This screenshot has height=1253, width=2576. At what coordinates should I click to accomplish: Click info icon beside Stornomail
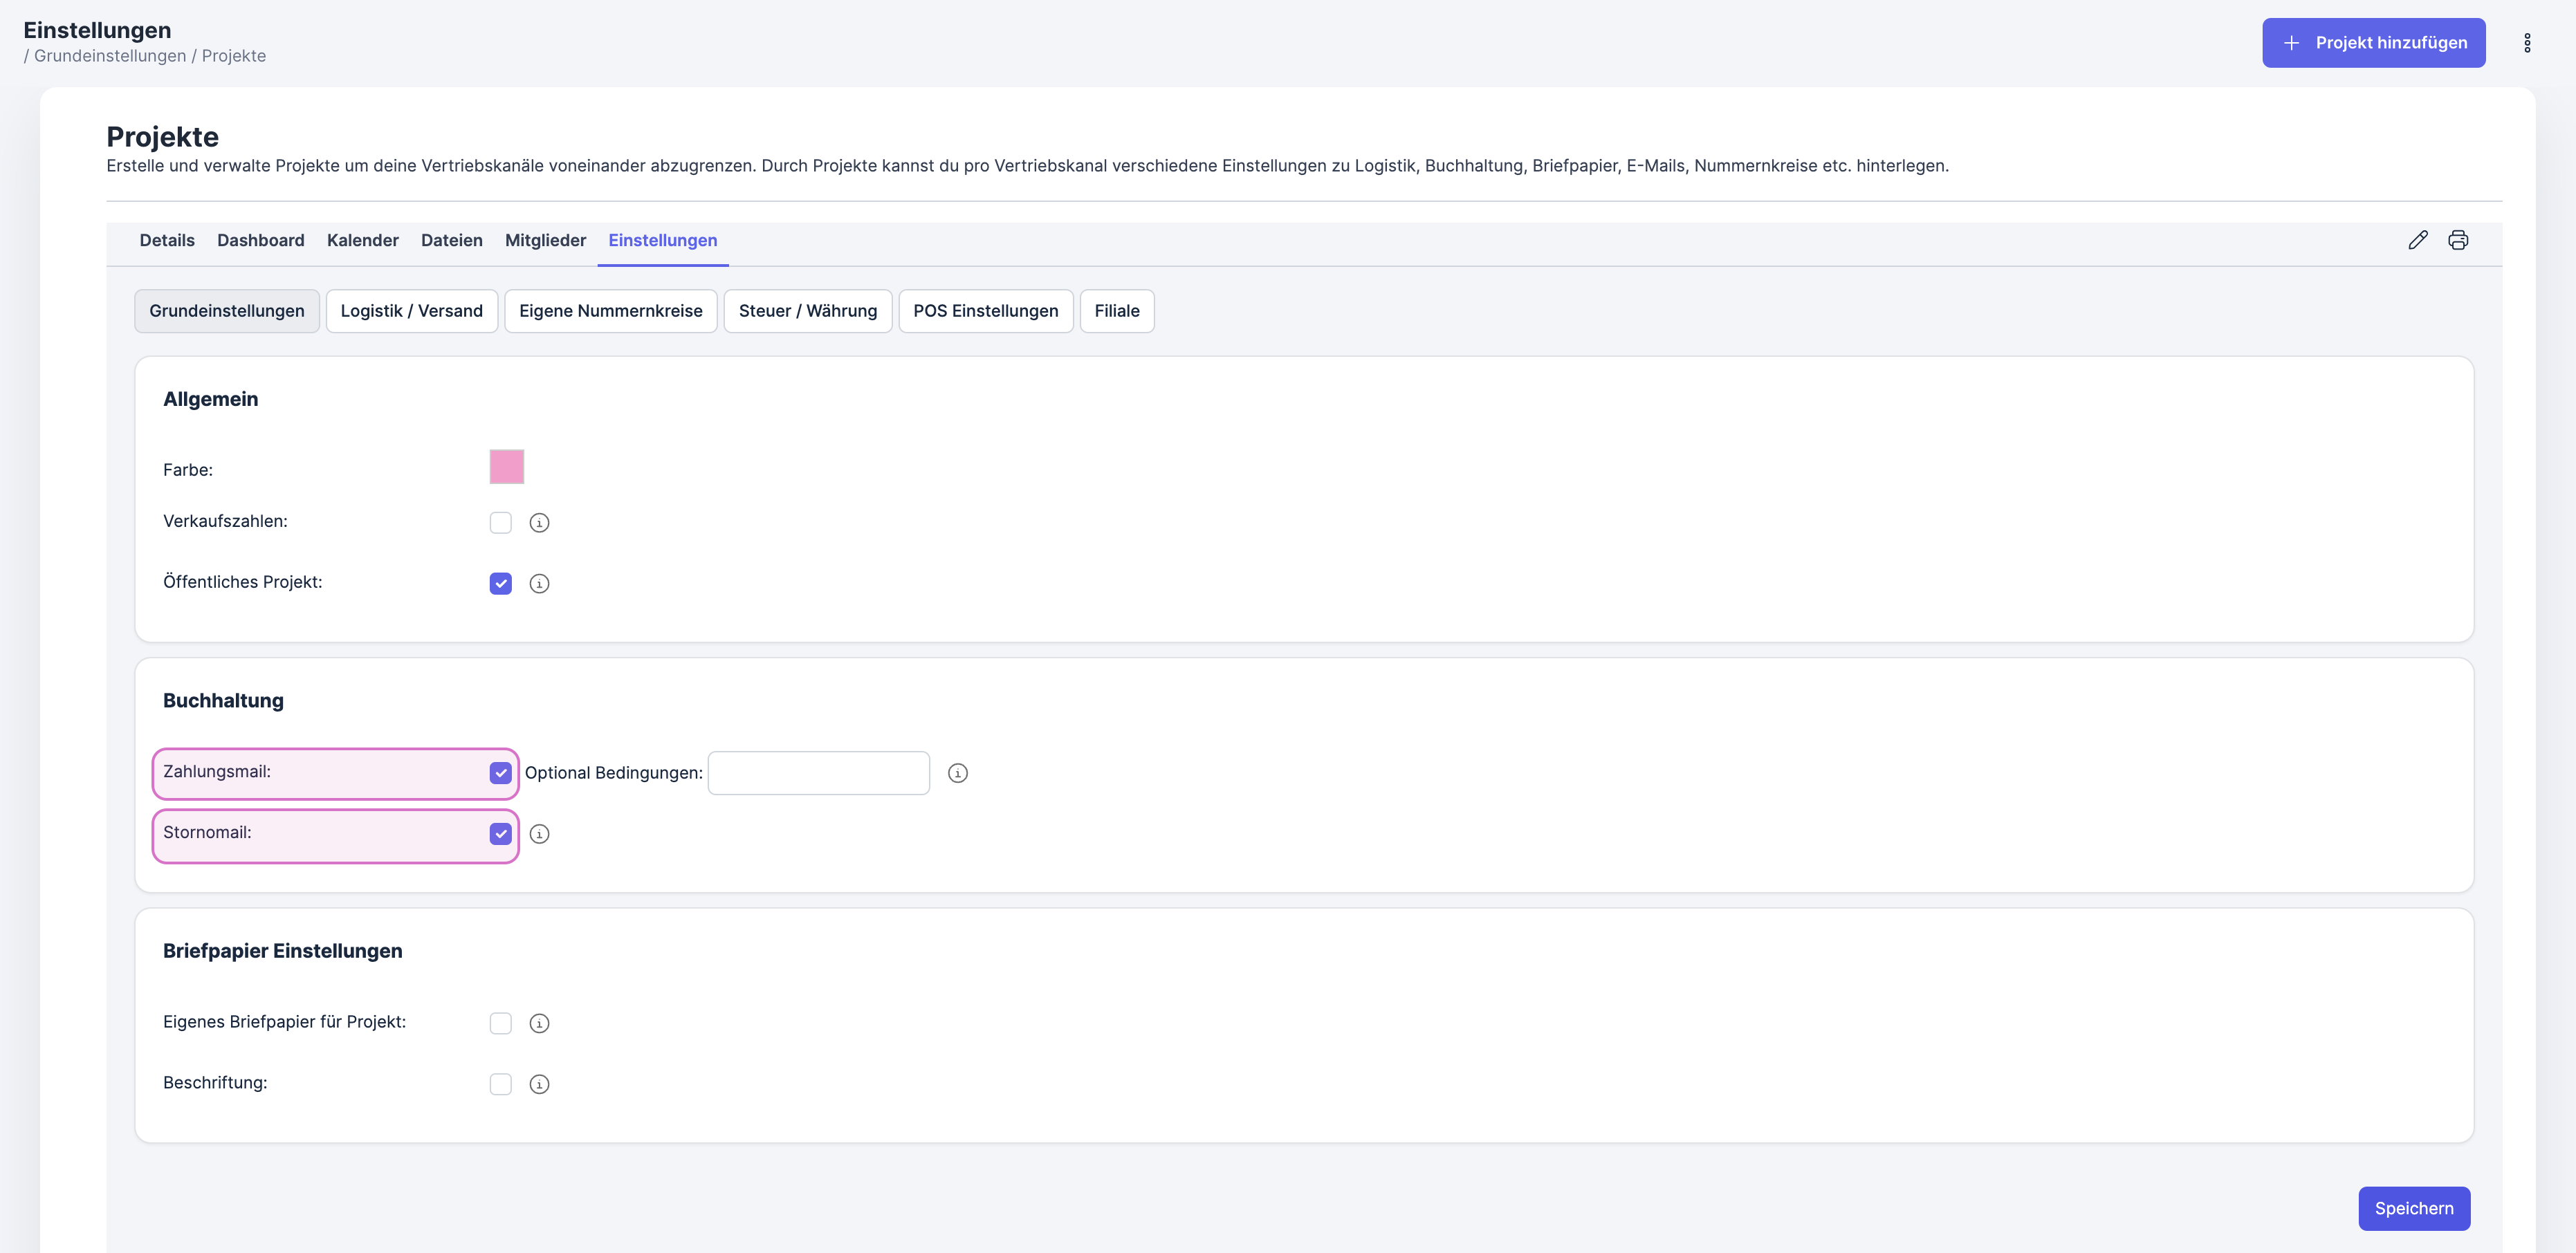pyautogui.click(x=539, y=834)
